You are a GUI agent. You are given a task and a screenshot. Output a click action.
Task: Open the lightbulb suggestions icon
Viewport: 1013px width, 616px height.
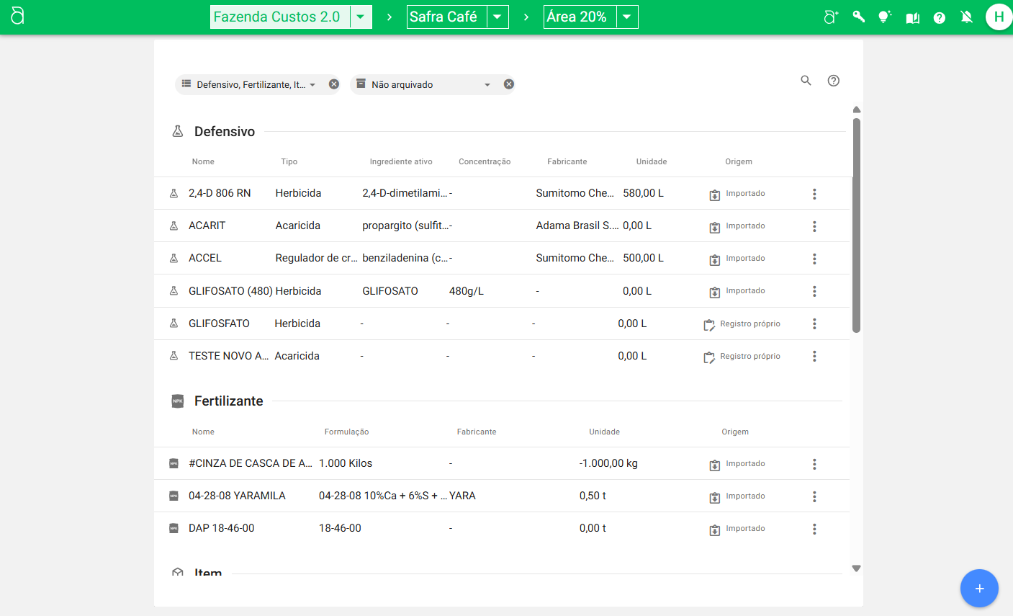pos(885,17)
